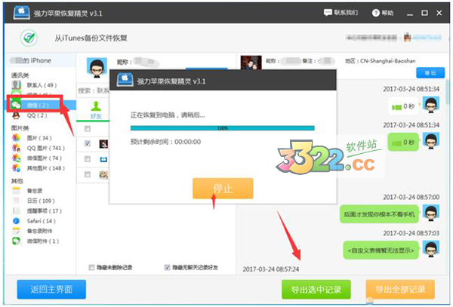Click the 搜索 contact search field
The image size is (453, 307).
[93, 91]
